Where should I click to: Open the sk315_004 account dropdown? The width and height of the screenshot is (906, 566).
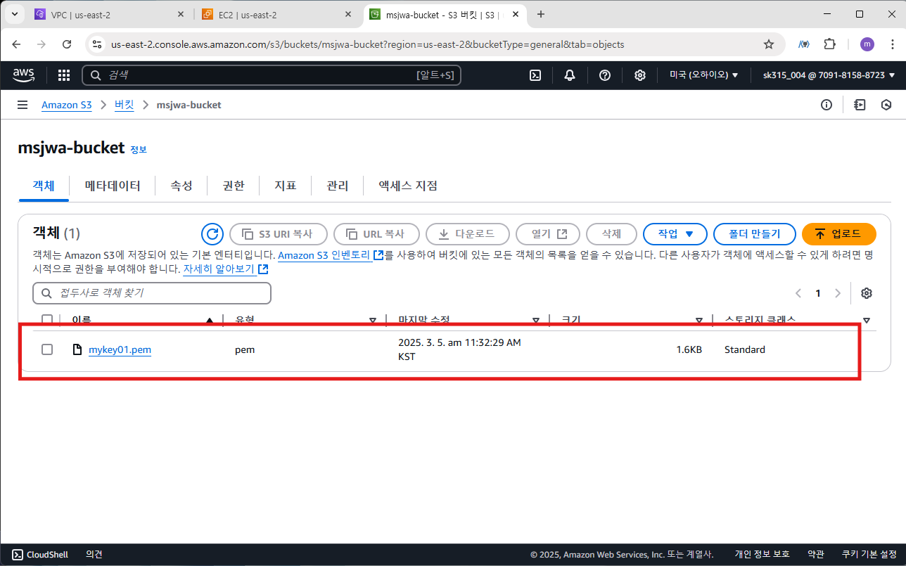pos(829,75)
